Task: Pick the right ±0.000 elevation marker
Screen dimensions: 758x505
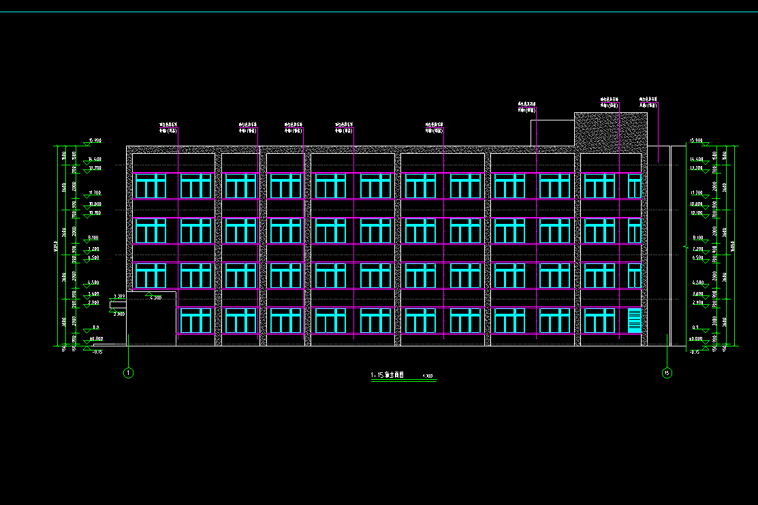Action: pos(696,339)
